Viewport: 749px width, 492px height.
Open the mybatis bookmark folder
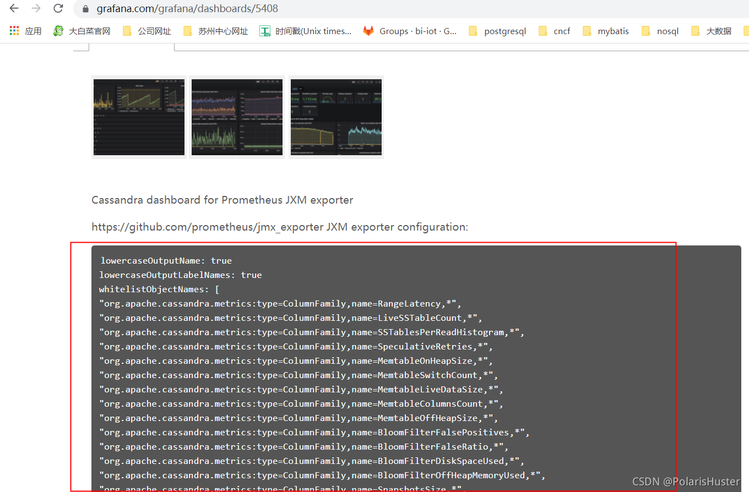(x=605, y=31)
